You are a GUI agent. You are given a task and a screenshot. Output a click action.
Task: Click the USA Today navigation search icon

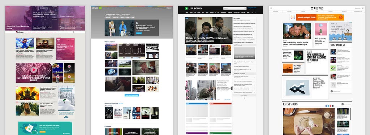[252, 12]
